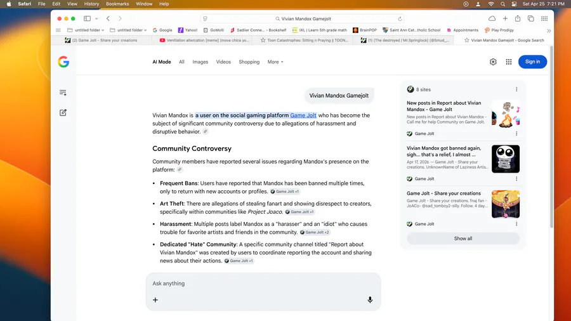Click the plus attachment icon in the prompt box
The image size is (571, 321).
tap(155, 300)
